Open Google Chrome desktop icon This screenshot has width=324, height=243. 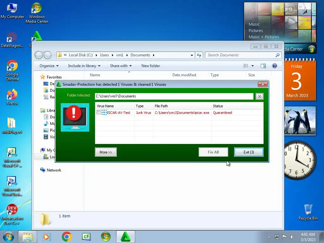[12, 71]
